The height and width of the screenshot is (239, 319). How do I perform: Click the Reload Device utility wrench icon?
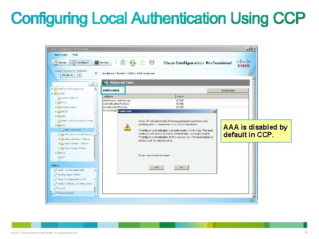[55, 193]
